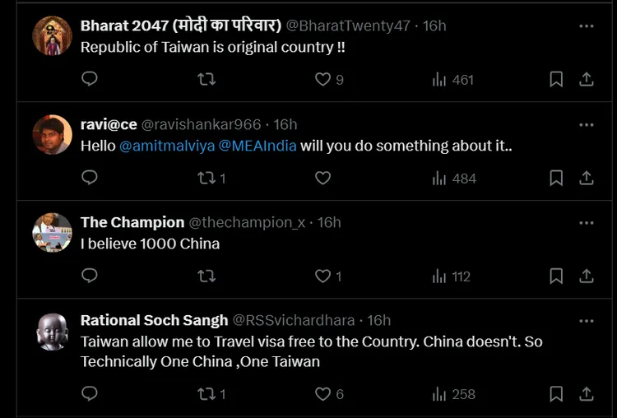Image resolution: width=617 pixels, height=418 pixels.
Task: Reply to Bharat 2047's tweet
Action: click(x=90, y=79)
